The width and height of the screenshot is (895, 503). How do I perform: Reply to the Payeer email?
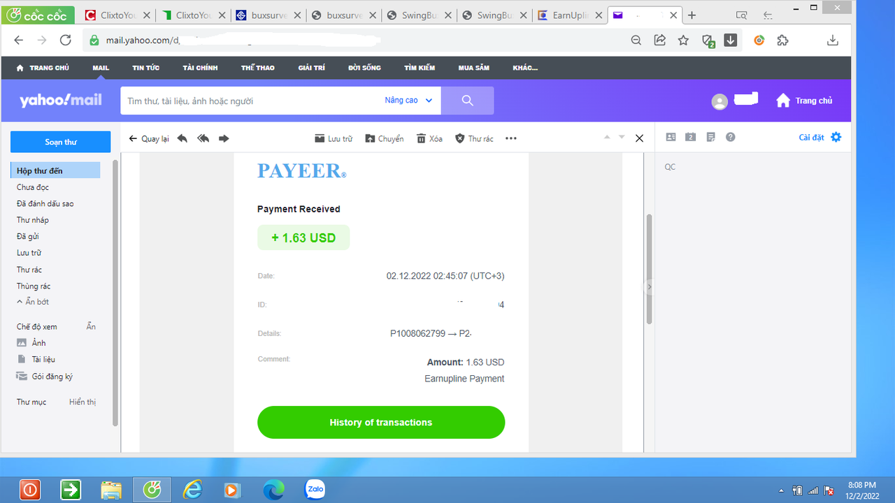pos(182,138)
